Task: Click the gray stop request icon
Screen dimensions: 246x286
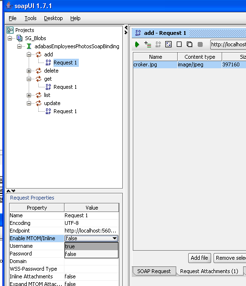Action: (x=200, y=44)
